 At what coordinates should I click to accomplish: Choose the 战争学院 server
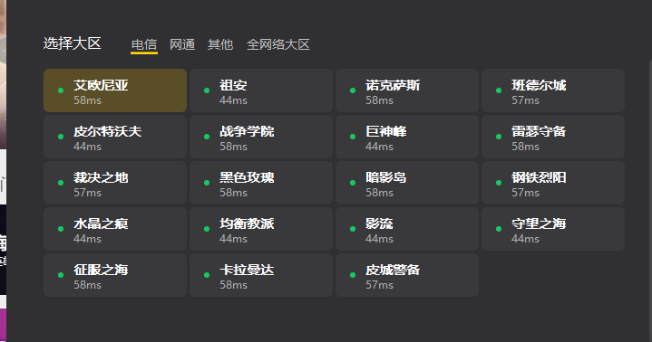(x=261, y=137)
